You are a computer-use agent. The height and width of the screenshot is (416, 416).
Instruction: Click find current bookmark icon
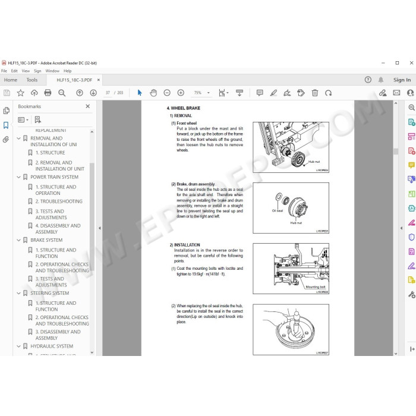coord(38,120)
